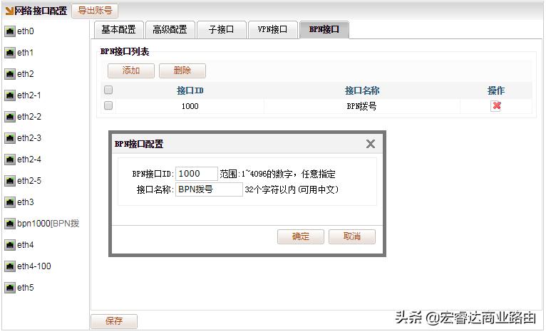The height and width of the screenshot is (334, 546).
Task: Select eth4-100 in the interface list
Action: pos(34,266)
